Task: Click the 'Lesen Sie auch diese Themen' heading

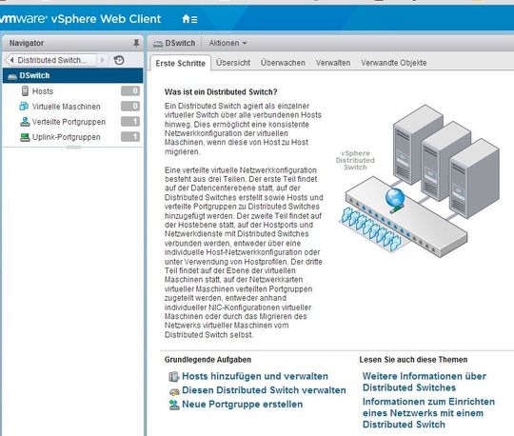Action: coord(413,360)
